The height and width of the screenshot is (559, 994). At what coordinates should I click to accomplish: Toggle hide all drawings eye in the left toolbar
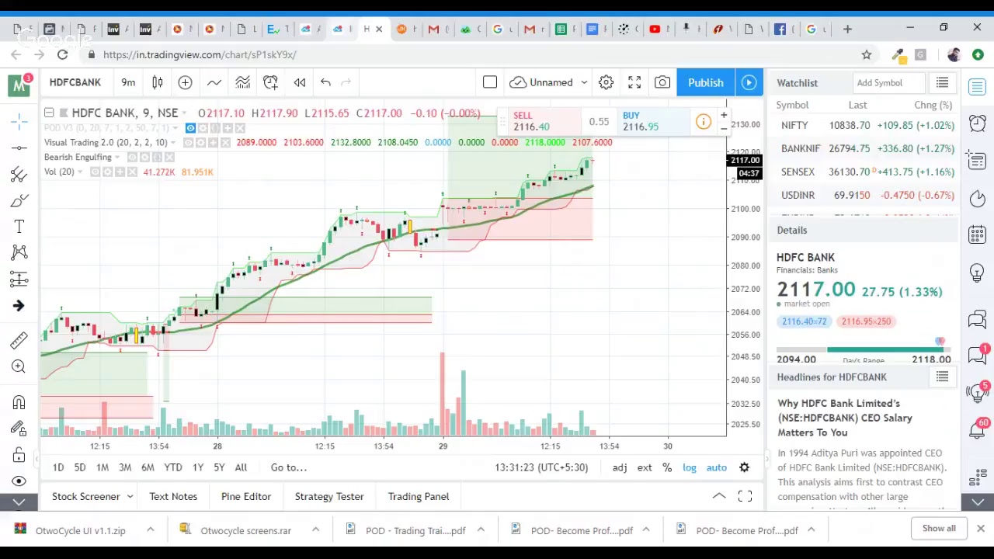pyautogui.click(x=19, y=481)
